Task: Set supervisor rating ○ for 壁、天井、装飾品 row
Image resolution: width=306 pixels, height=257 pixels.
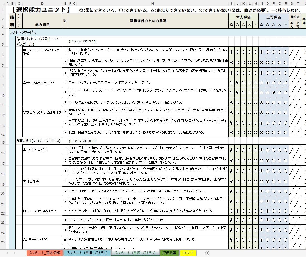Action: point(268,52)
